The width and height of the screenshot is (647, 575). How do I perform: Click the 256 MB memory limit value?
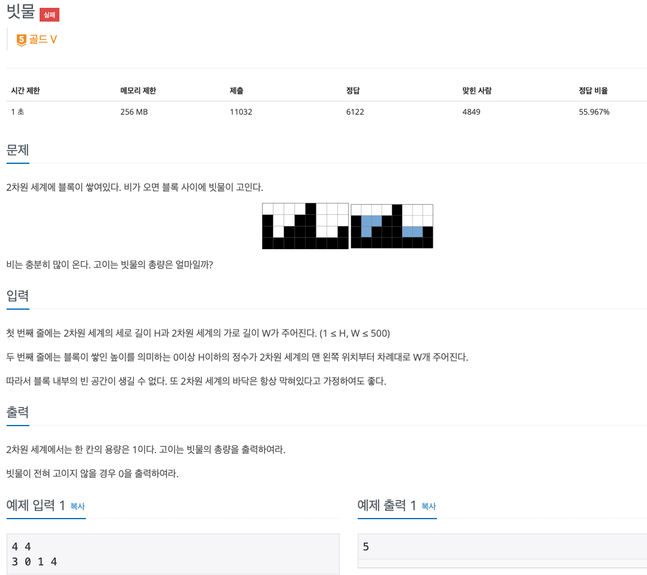coord(134,112)
